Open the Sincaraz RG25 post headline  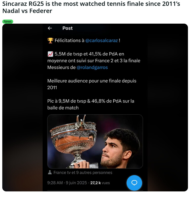click(x=91, y=7)
